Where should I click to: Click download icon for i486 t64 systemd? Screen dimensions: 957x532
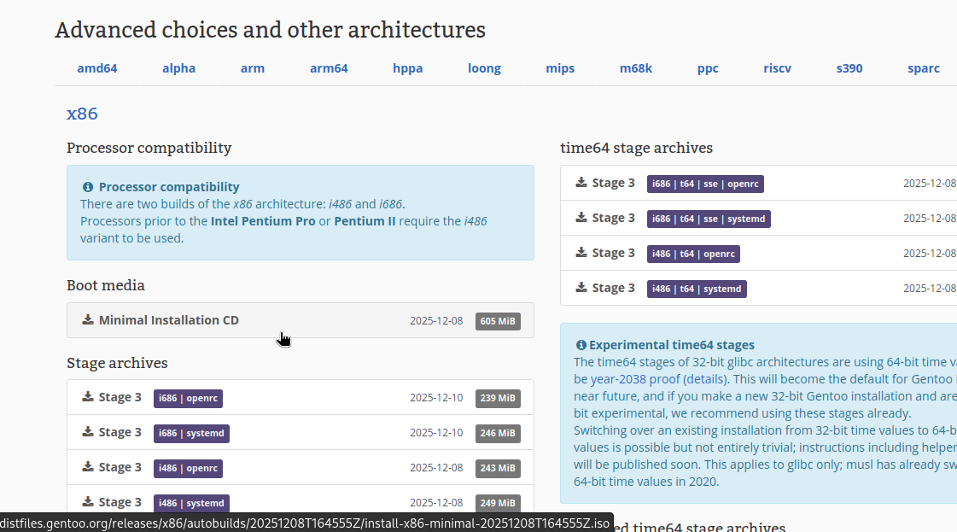[581, 288]
